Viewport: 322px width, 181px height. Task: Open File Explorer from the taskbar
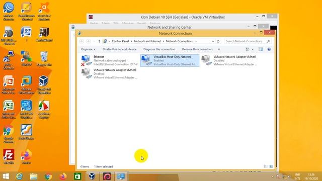point(34,176)
